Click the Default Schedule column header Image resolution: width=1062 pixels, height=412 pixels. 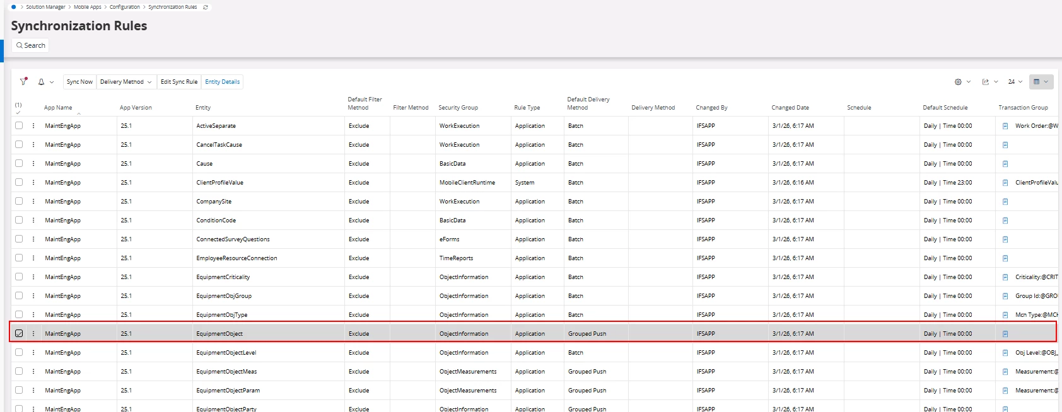(945, 108)
